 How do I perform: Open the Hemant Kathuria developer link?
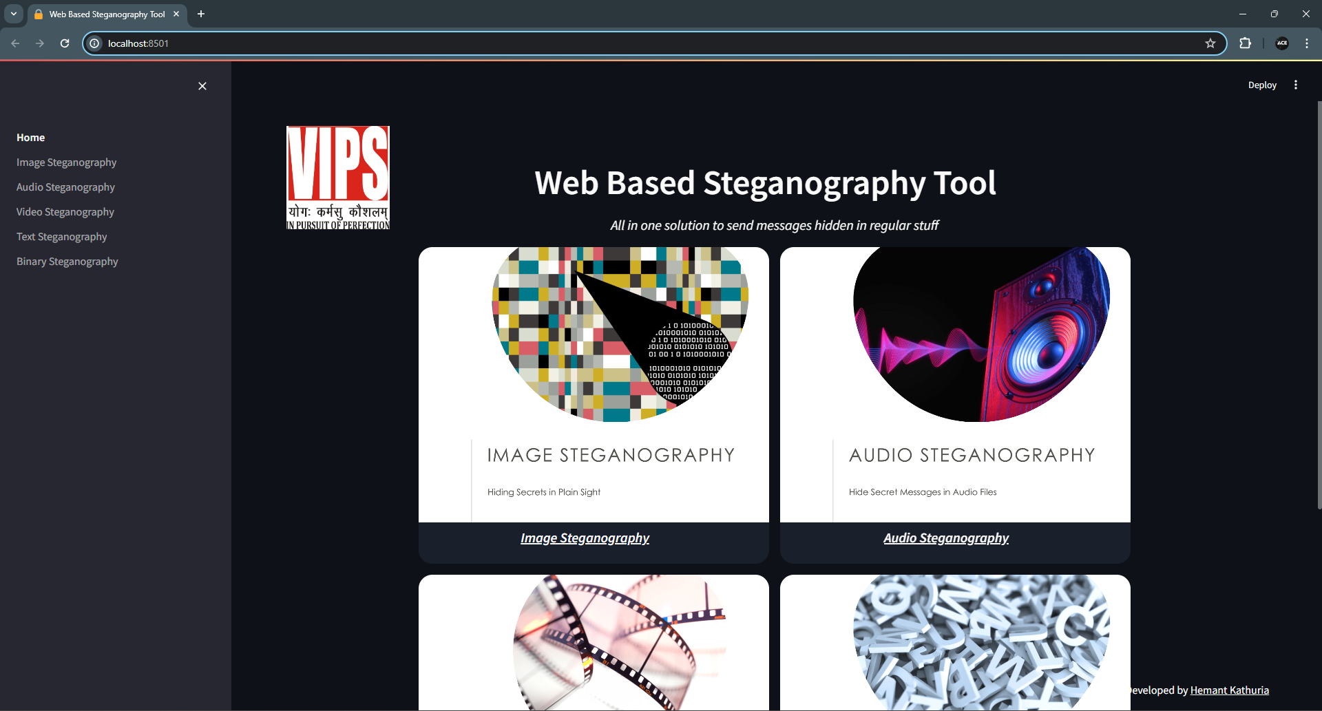[x=1229, y=690]
